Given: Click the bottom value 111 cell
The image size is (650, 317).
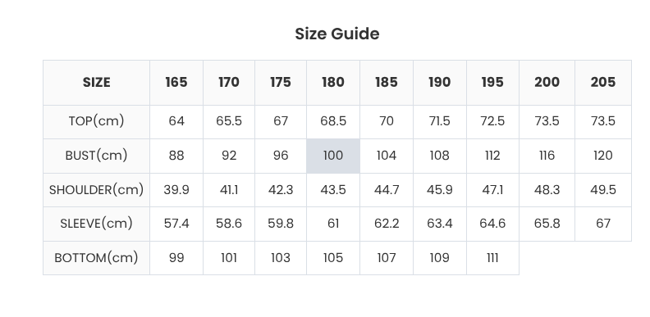Looking at the screenshot, I should 492,258.
